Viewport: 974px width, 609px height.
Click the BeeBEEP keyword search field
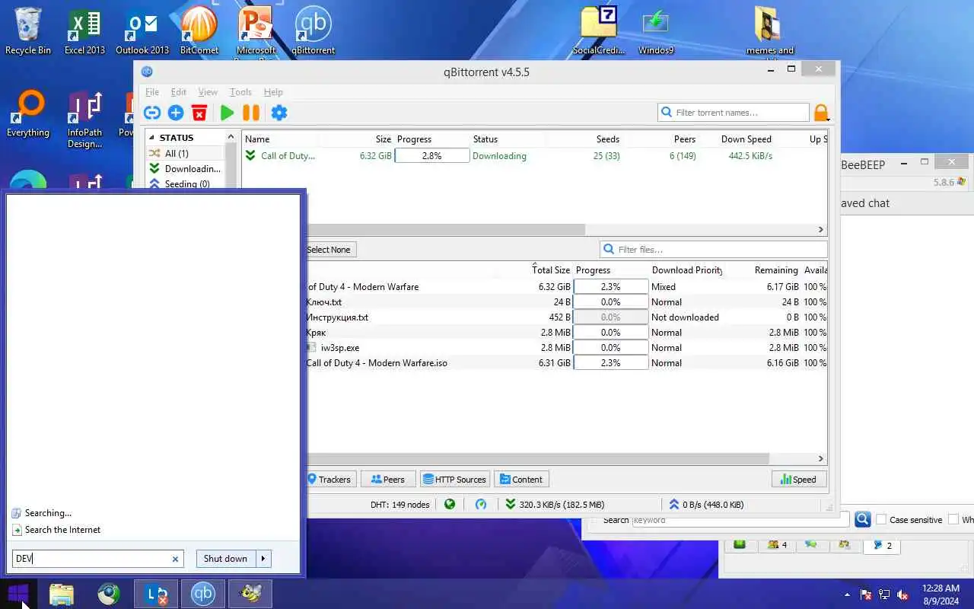(740, 520)
